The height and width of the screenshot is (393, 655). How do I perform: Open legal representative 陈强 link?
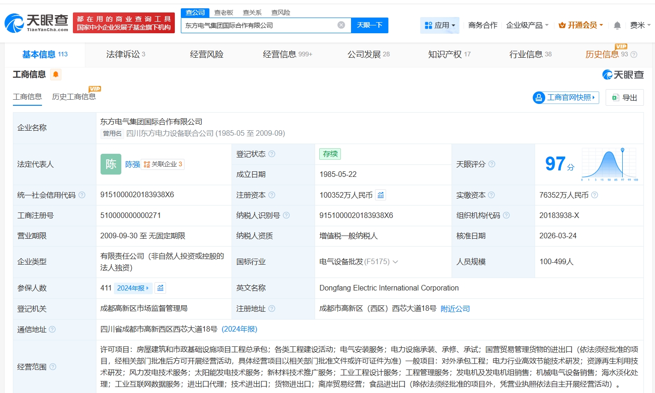pos(132,164)
